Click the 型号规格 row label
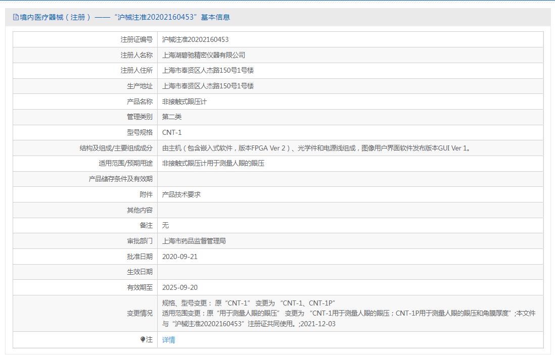Image resolution: width=555 pixels, height=355 pixels. (x=140, y=132)
